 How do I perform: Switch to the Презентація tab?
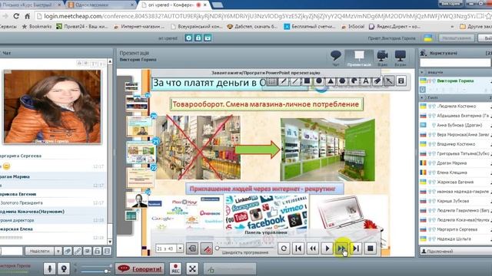[359, 58]
